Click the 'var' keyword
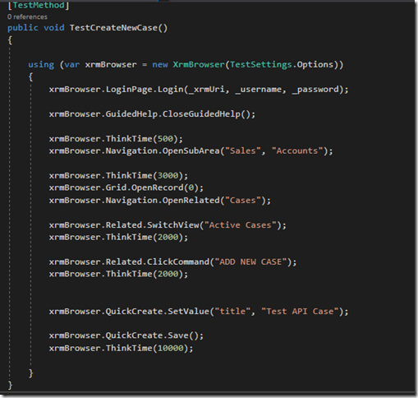 (72, 65)
